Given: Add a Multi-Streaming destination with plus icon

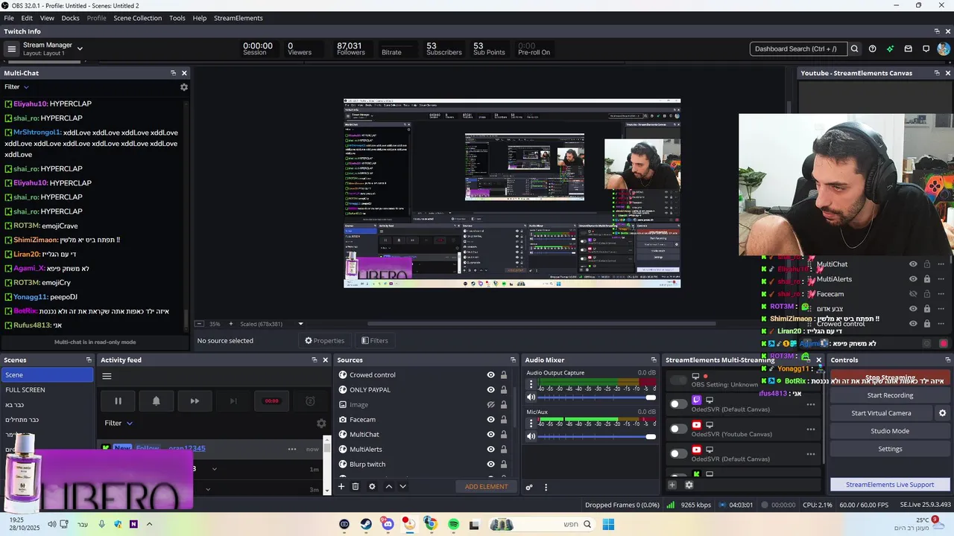Looking at the screenshot, I should coord(672,485).
